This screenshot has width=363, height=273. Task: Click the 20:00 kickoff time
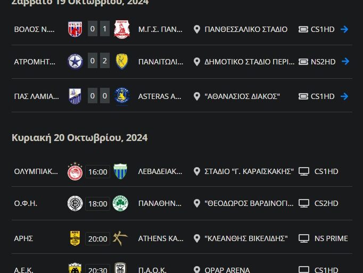(x=97, y=238)
